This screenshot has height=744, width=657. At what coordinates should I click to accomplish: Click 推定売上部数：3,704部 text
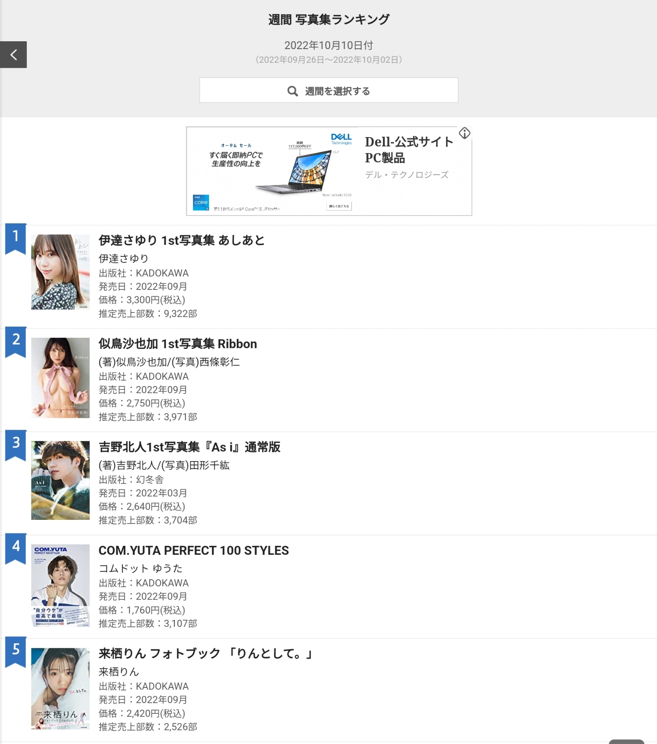[x=148, y=520]
